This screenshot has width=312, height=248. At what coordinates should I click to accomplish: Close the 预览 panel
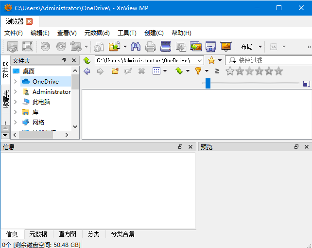[307, 147]
